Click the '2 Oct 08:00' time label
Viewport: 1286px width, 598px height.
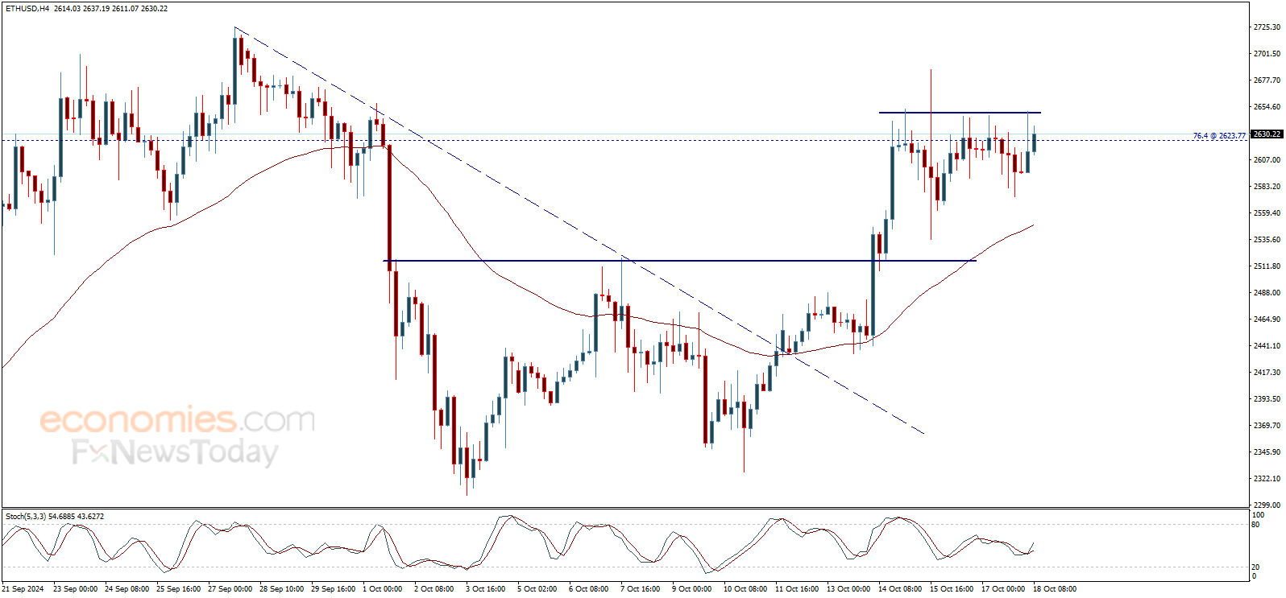434,589
